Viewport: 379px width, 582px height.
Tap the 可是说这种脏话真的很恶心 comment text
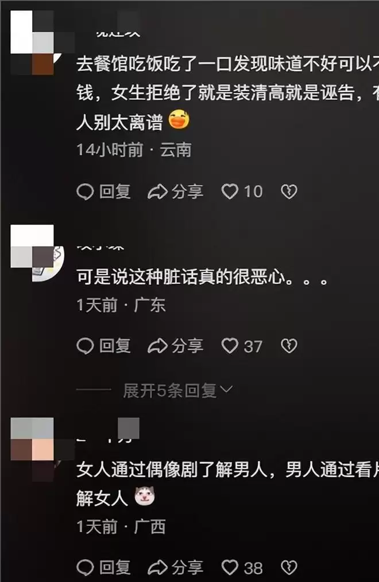(x=203, y=278)
